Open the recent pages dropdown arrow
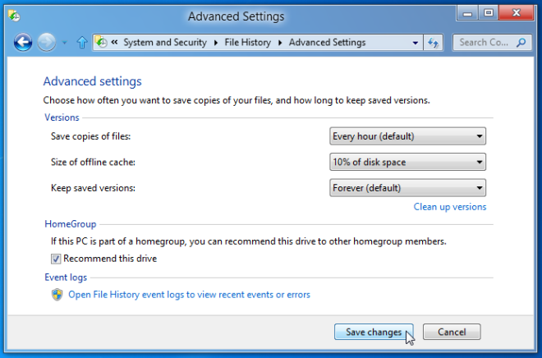The height and width of the screenshot is (358, 542). pos(64,43)
